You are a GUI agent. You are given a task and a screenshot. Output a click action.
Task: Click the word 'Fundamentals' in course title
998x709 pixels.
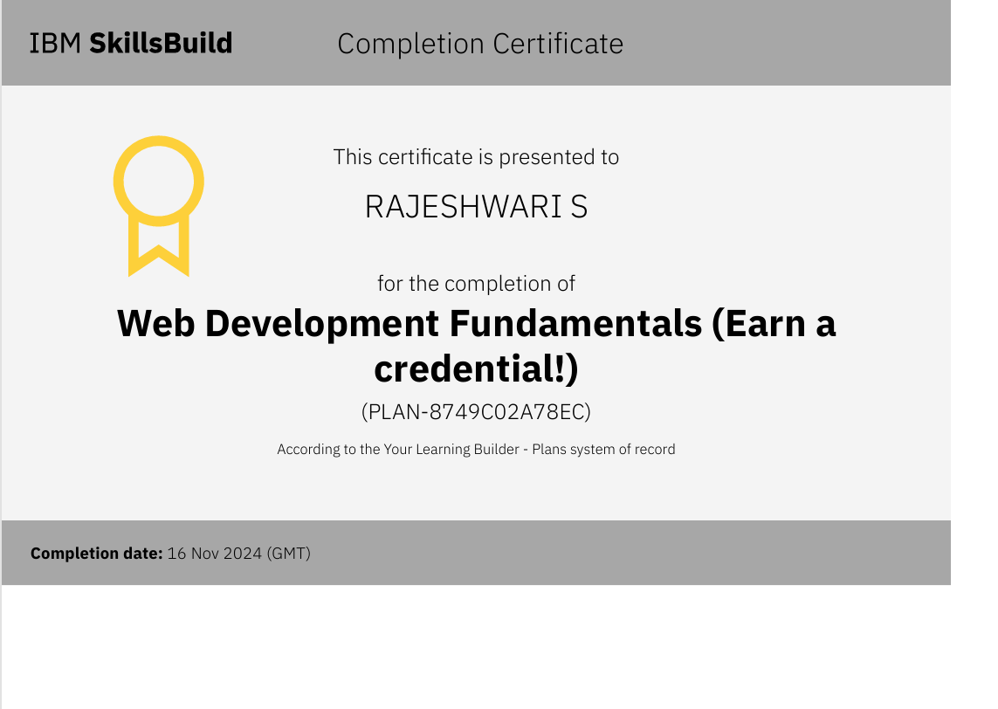click(575, 324)
